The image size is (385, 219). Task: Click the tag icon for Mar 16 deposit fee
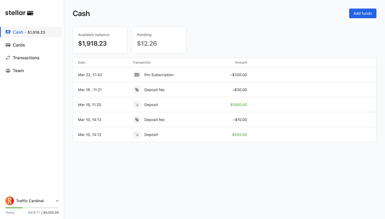click(x=137, y=90)
